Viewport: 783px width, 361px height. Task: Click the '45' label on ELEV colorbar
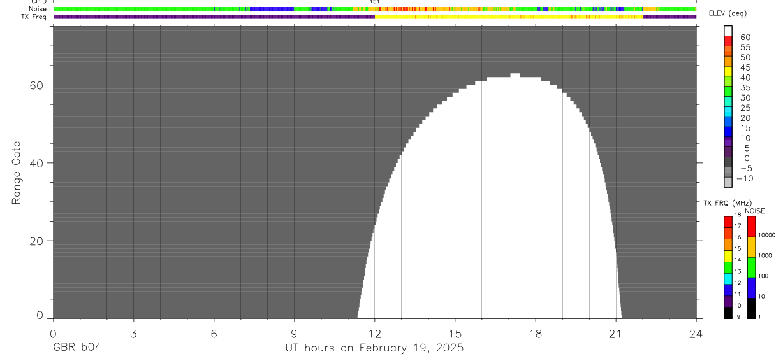click(x=745, y=67)
